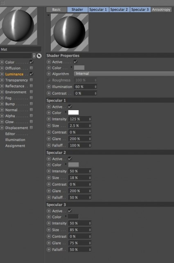The image size is (174, 263).
Task: Expand the Specular 2 Color triangle
Action: [x=66, y=164]
